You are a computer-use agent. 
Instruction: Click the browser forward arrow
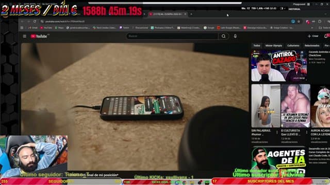pos(29,22)
